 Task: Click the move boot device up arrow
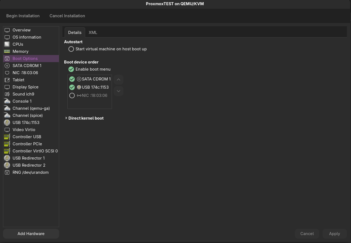tap(118, 80)
